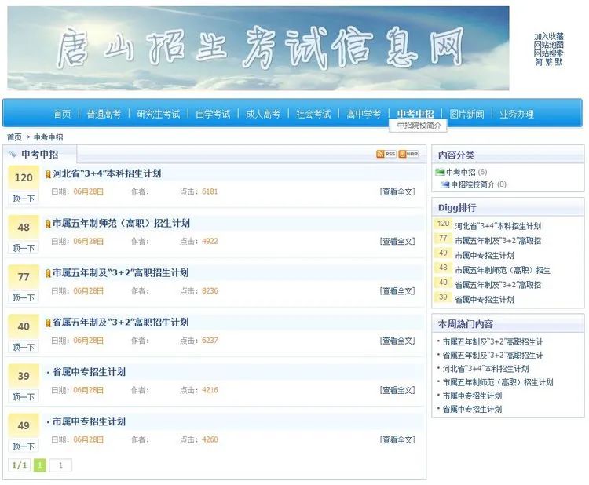
Task: Open 网站地图 link in the header
Action: tap(548, 45)
